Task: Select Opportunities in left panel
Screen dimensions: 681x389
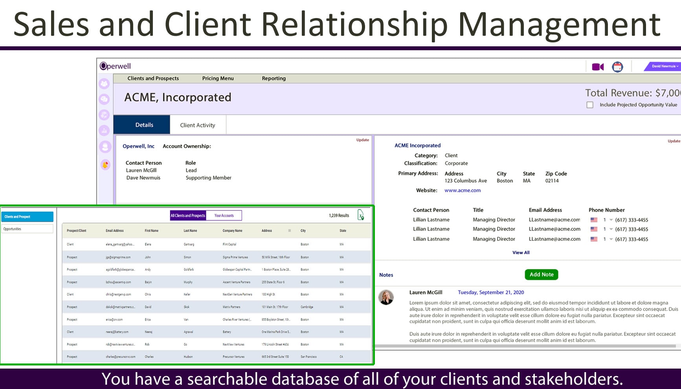Action: 27,229
